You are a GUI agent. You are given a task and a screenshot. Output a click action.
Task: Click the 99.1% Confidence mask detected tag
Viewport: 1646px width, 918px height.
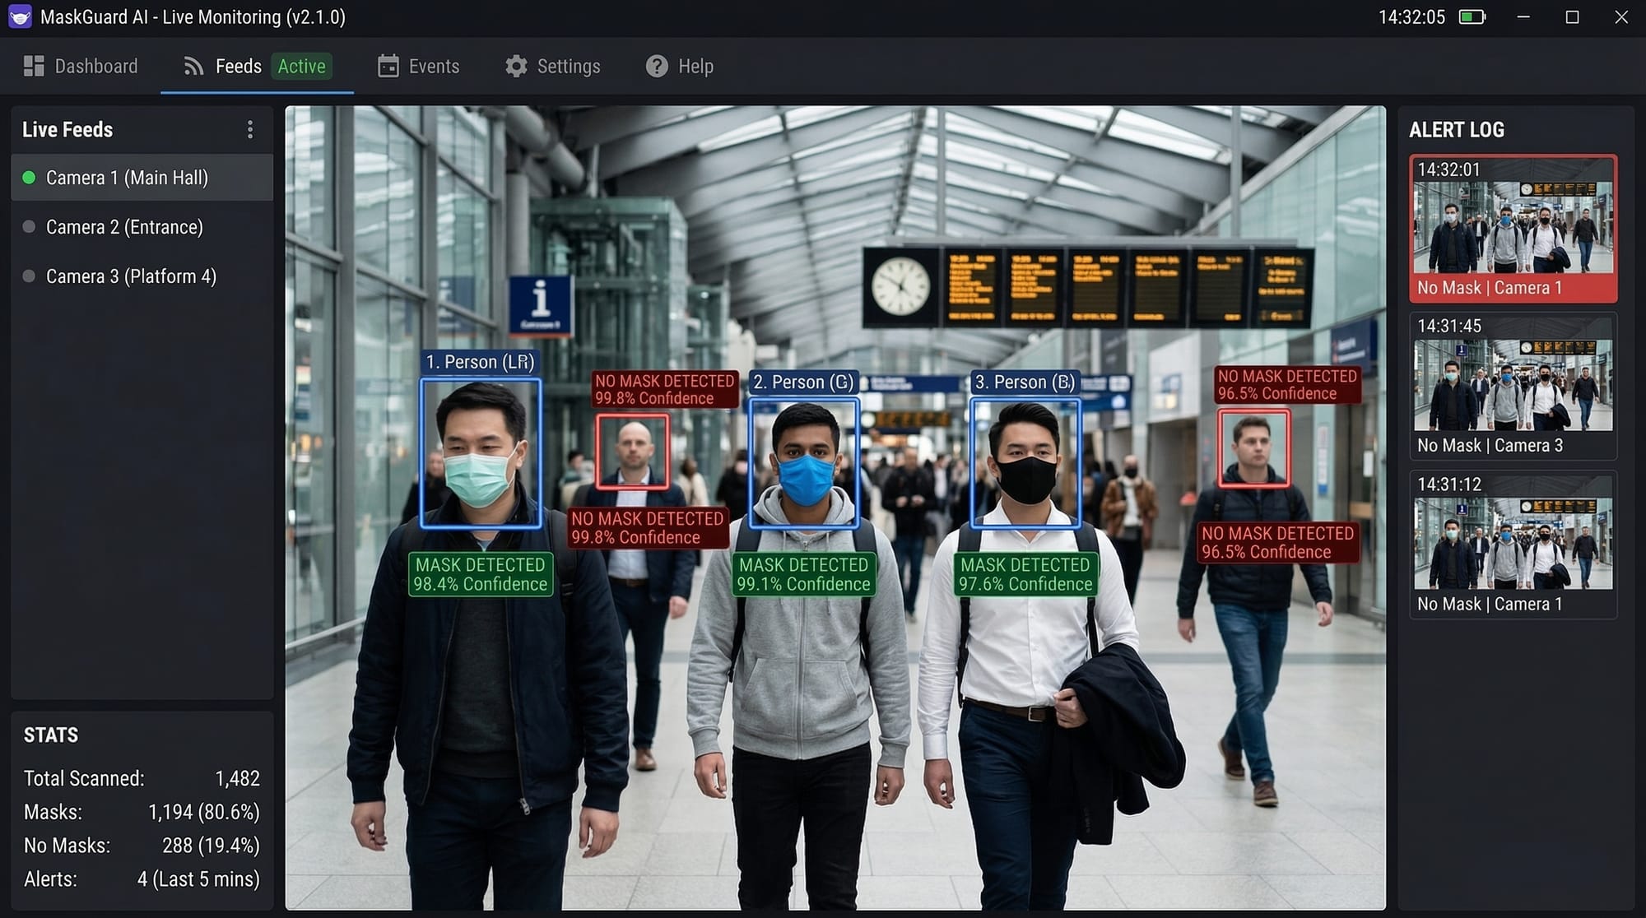(803, 574)
